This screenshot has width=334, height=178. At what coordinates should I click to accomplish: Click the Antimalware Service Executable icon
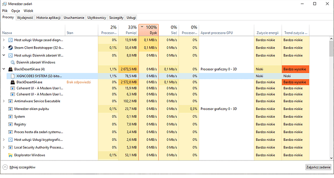[x=10, y=101]
